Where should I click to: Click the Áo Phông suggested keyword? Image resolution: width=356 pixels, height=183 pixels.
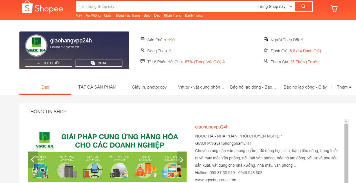[x=93, y=15]
